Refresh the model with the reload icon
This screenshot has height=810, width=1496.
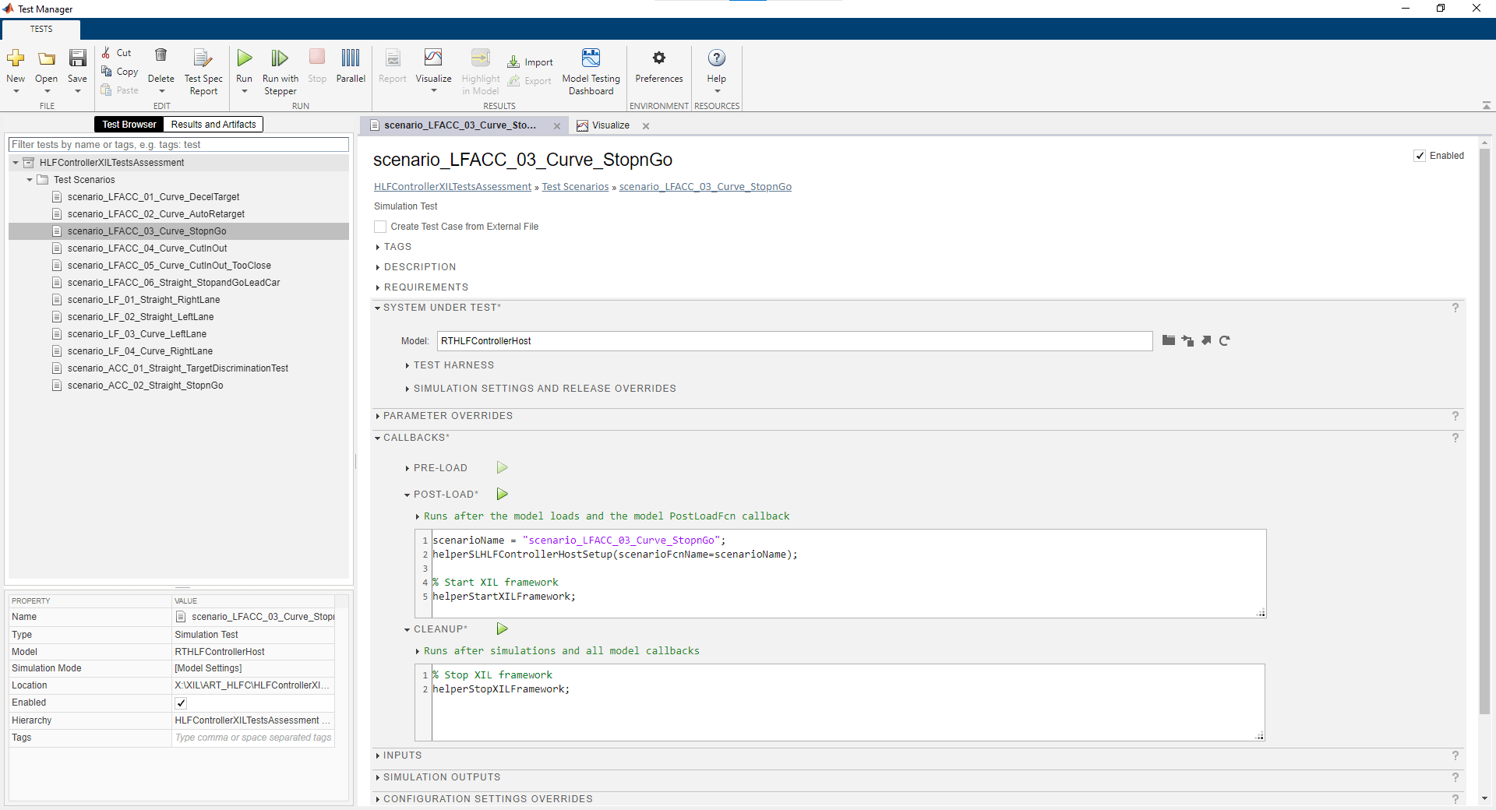[1225, 341]
